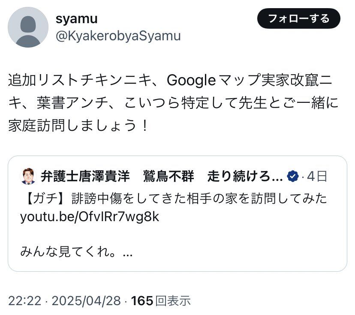Screen dimensions: 355x315
Task: Click the 2025/04/28 post date
Action: point(86,301)
